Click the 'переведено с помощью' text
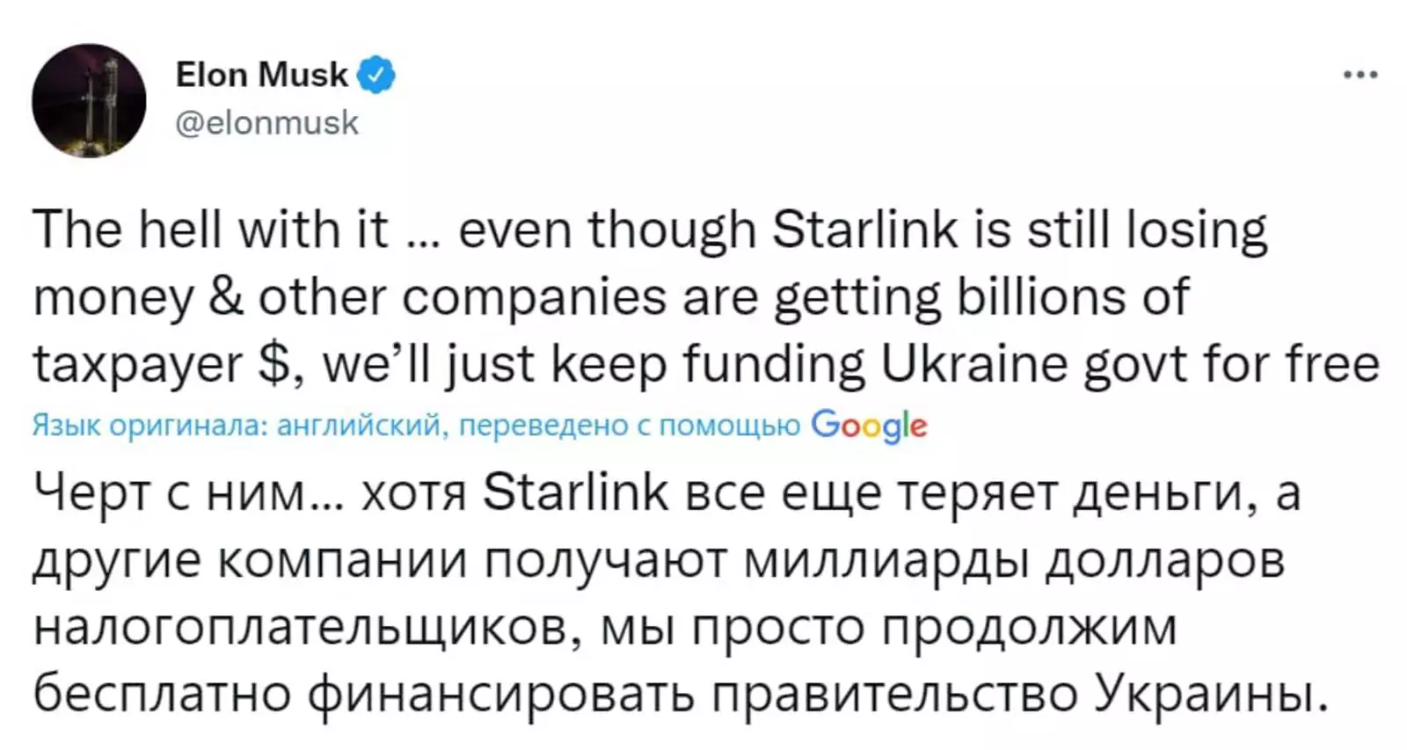Screen dimensions: 1407x750 pyautogui.click(x=630, y=426)
